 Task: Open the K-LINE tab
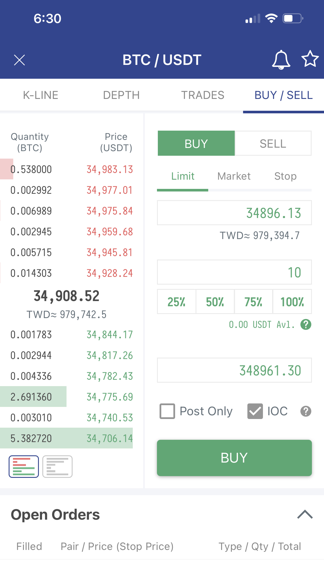pos(41,95)
